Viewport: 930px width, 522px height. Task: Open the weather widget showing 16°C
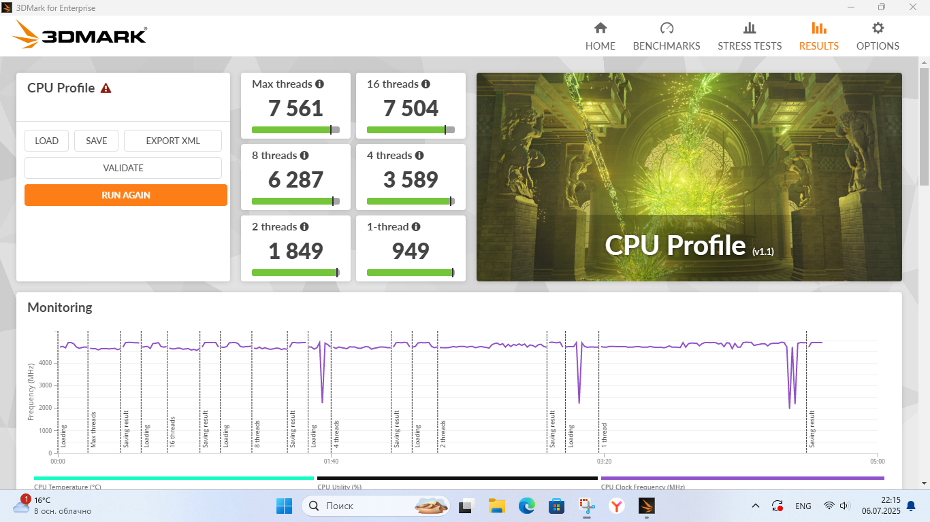point(52,506)
